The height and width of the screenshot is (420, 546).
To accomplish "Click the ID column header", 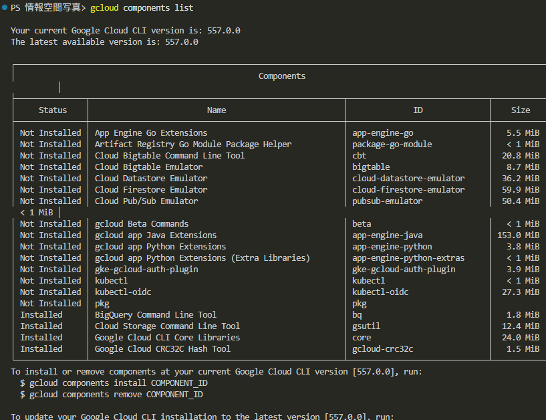I will click(x=418, y=110).
